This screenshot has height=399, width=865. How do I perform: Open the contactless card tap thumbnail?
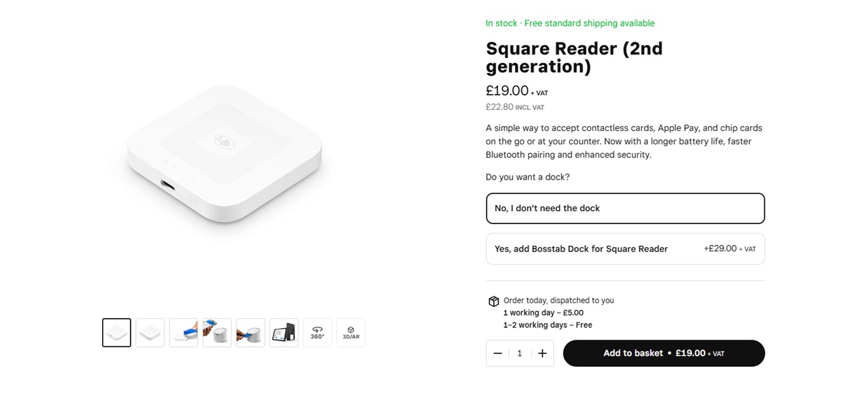(x=251, y=332)
